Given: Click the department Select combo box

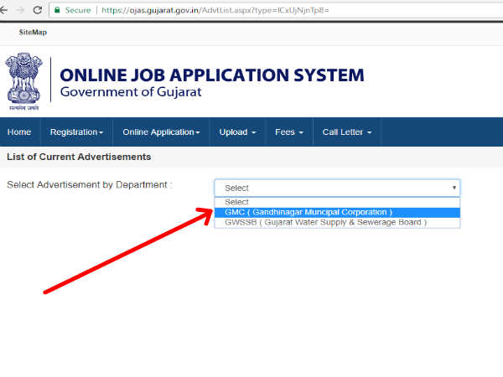Looking at the screenshot, I should click(337, 188).
